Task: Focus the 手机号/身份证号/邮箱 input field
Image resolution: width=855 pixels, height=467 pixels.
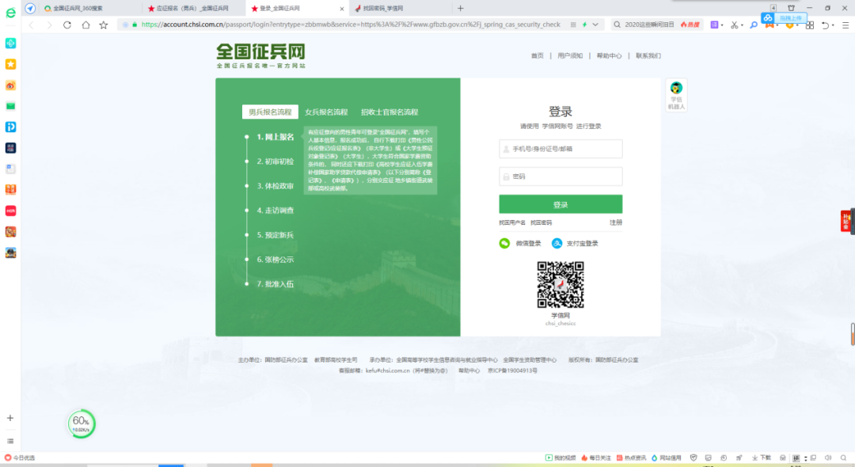Action: tap(560, 149)
